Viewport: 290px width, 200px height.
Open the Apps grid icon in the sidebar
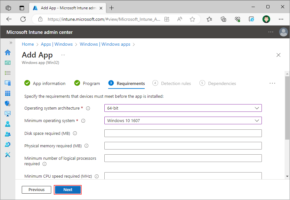point(8,93)
